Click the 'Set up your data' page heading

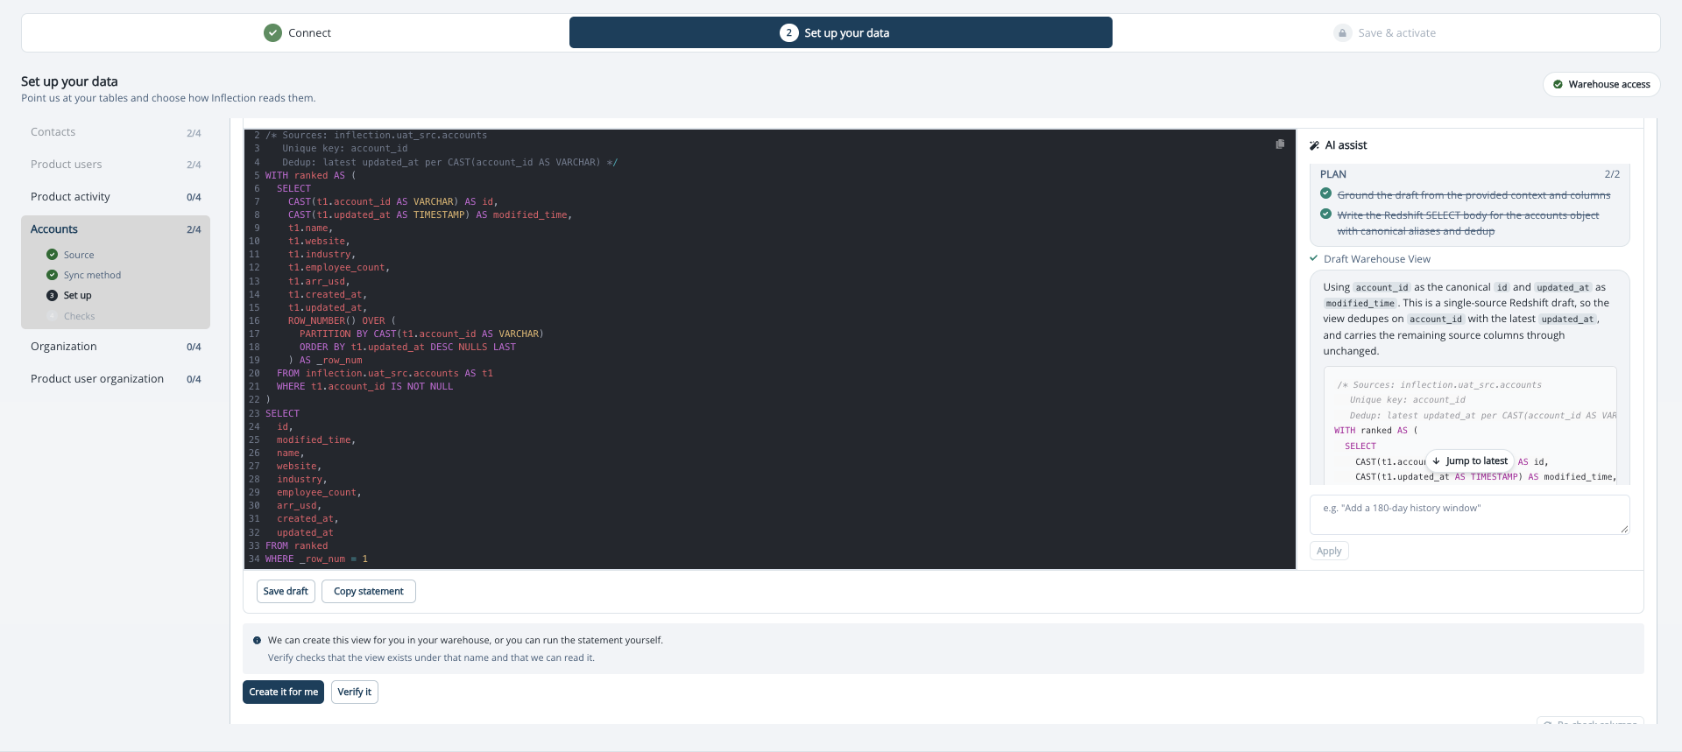69,81
